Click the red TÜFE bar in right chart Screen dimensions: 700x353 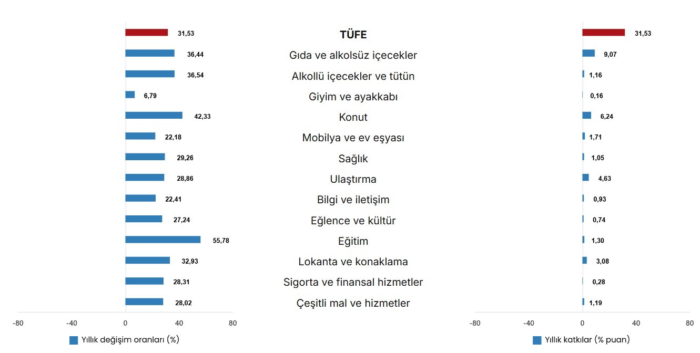coord(603,33)
